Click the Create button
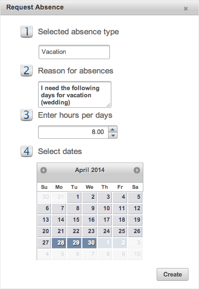Screen dimensions: 199x289 tap(172, 274)
